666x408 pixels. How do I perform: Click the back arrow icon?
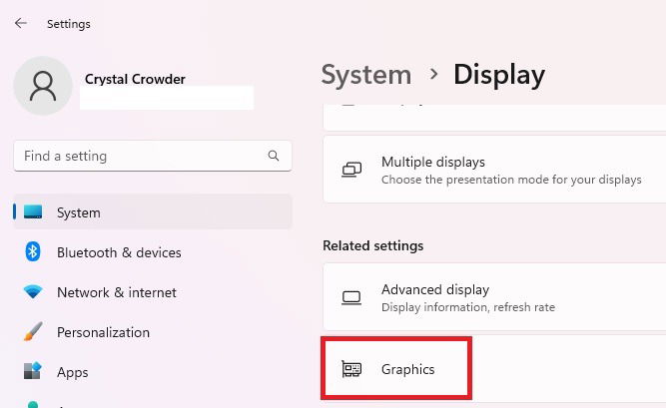tap(20, 23)
